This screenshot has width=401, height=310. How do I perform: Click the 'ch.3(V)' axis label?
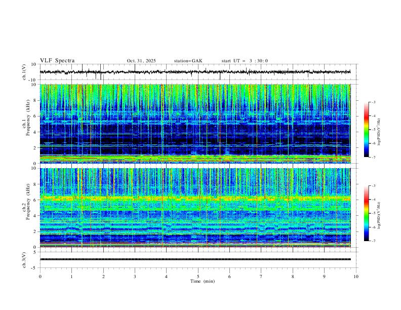(x=24, y=260)
